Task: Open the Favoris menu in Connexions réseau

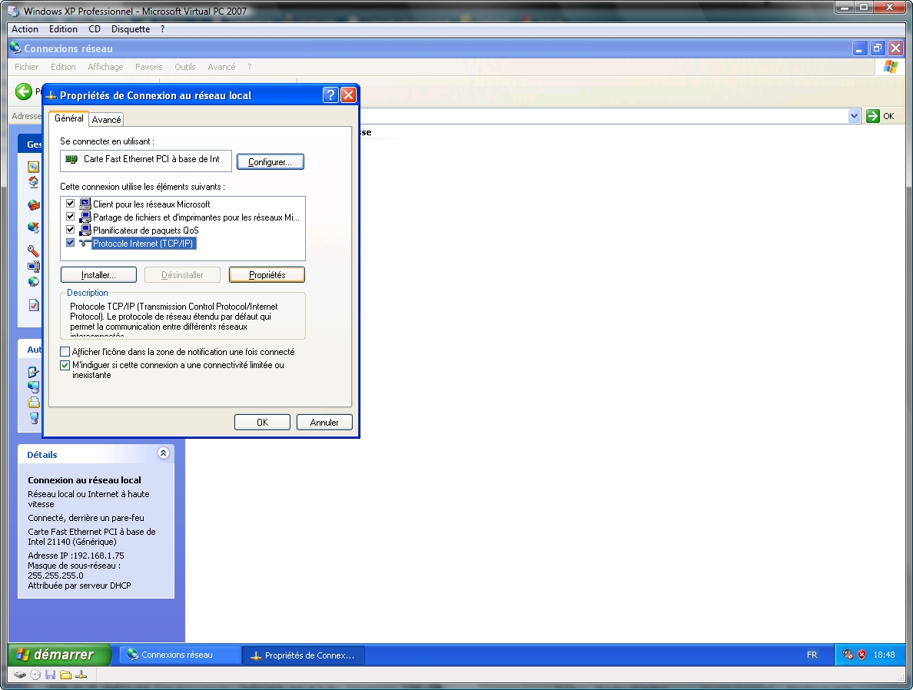Action: (x=149, y=67)
